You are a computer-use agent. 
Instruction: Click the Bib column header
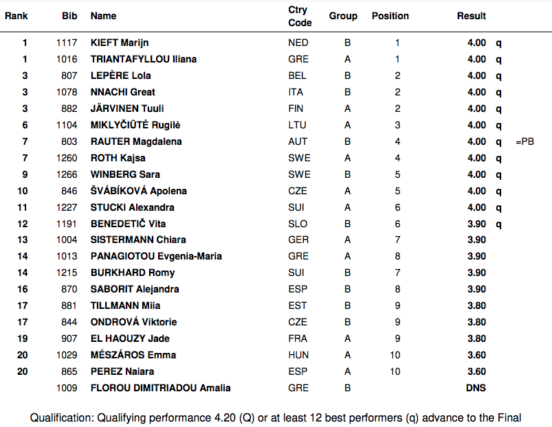[69, 16]
